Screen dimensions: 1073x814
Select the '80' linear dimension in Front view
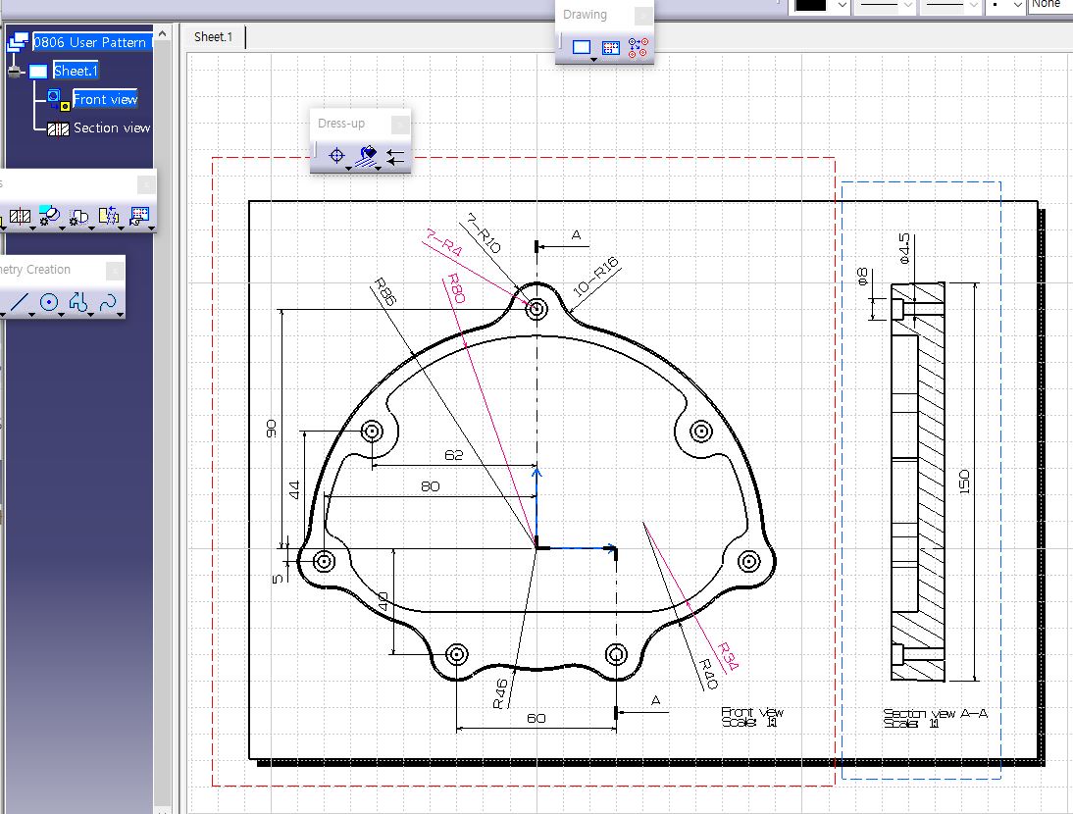431,486
